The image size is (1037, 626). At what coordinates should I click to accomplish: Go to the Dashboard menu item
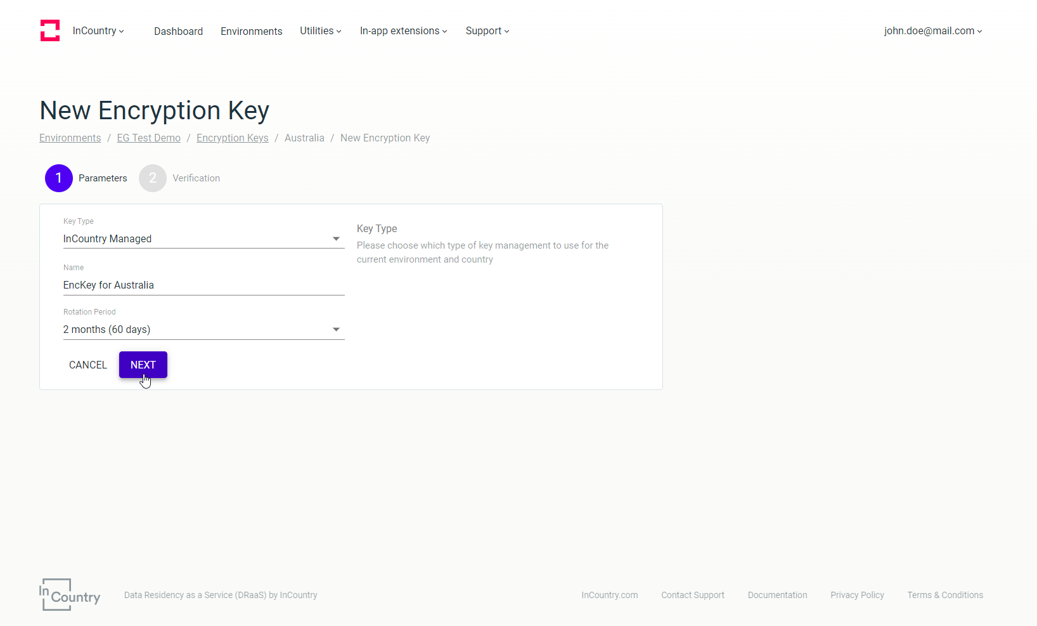coord(178,31)
